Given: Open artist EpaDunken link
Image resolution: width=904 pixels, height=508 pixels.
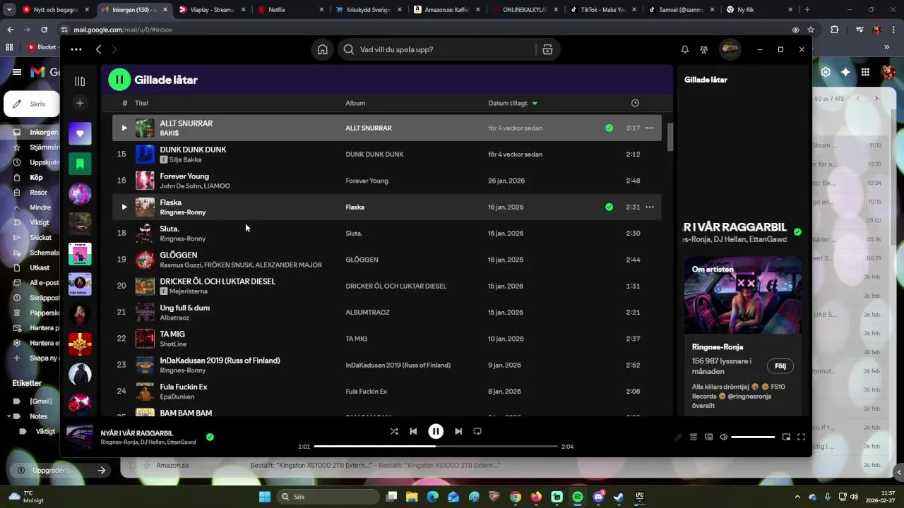Looking at the screenshot, I should coord(177,397).
